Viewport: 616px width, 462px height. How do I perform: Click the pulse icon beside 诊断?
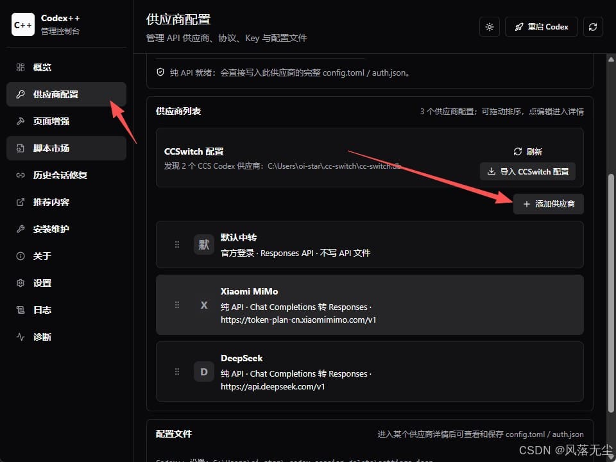(21, 337)
